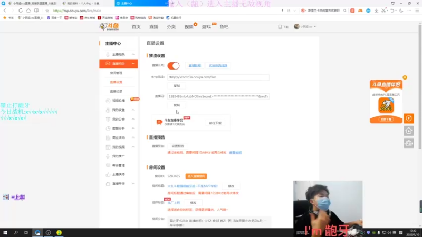Click the Douyu logo in the header
Screen dimensions: 422x237
click(109, 27)
